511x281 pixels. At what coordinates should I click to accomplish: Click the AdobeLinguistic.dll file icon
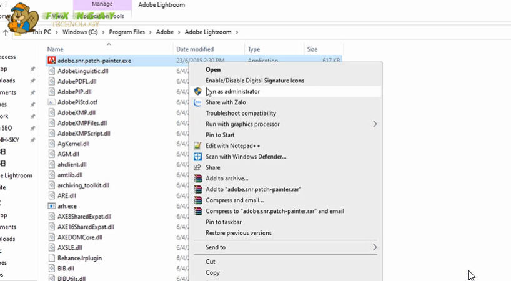click(51, 71)
